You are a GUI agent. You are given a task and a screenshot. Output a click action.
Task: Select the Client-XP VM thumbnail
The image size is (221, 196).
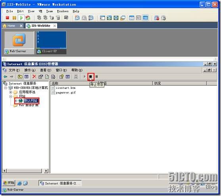coord(52,43)
